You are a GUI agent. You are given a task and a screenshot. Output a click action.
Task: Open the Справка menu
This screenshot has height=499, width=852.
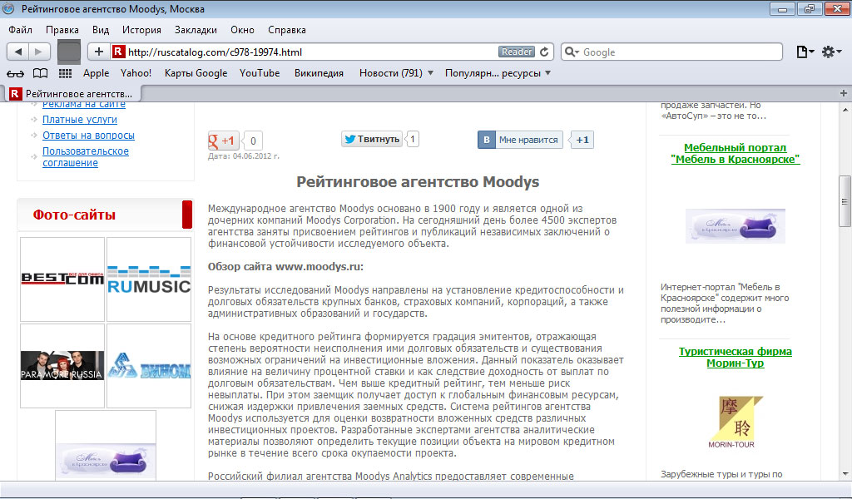pos(287,30)
